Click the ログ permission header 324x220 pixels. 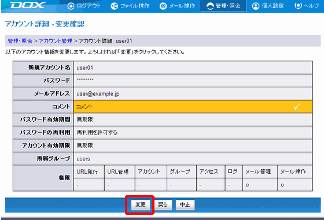click(x=233, y=171)
